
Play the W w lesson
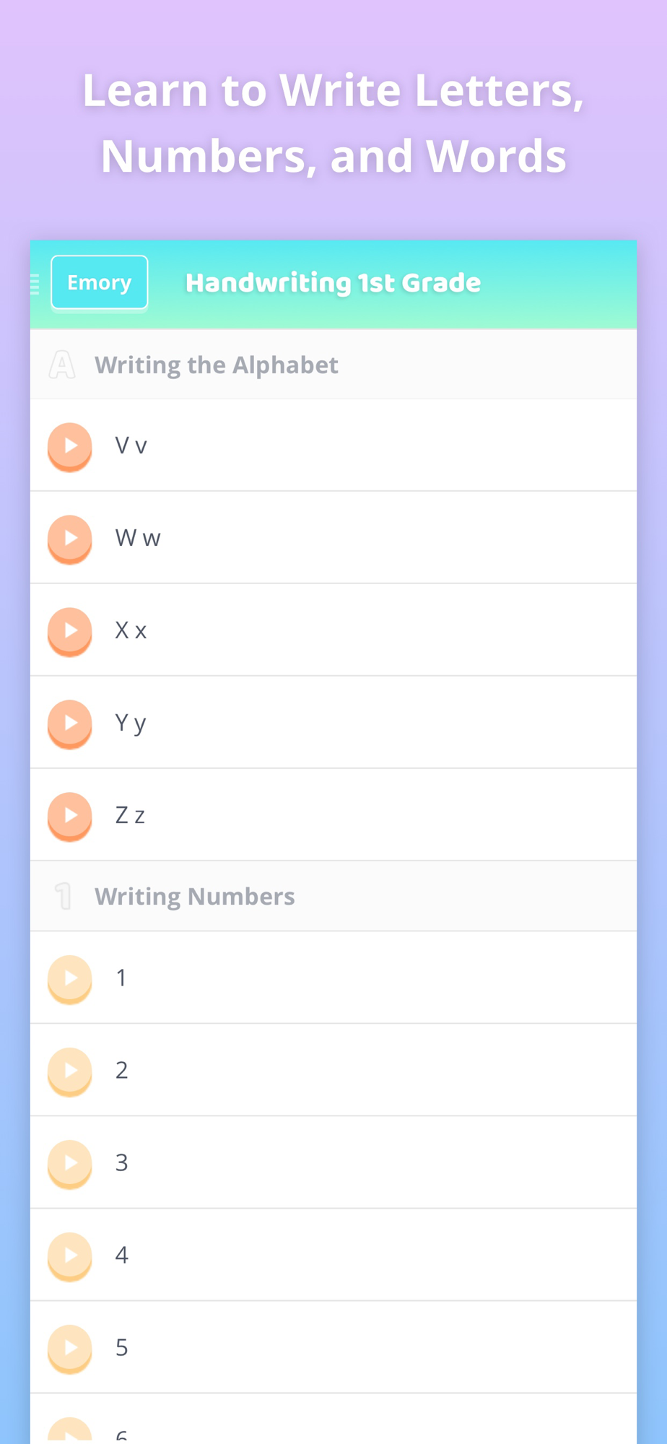point(70,539)
